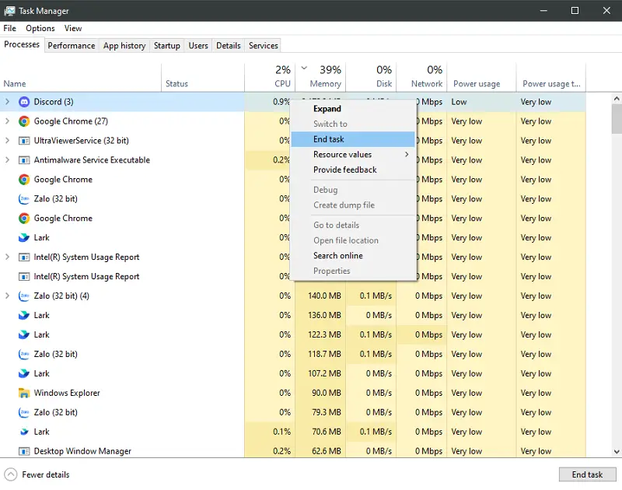Switch to the Performance tab

(72, 45)
